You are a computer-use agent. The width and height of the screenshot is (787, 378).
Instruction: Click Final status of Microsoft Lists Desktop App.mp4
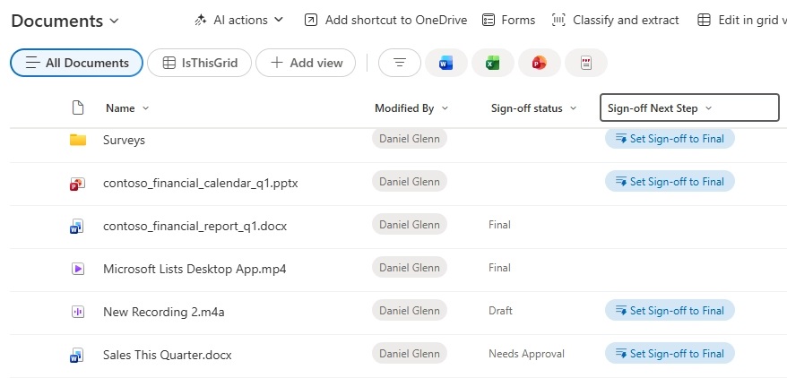(499, 268)
